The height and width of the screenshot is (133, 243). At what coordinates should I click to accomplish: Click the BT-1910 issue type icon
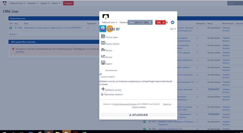point(145,122)
